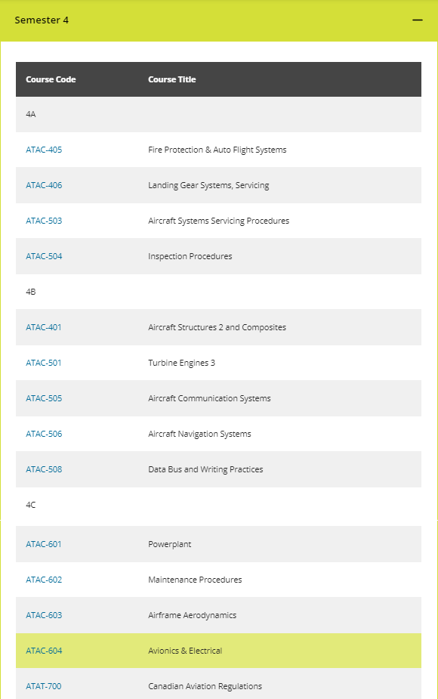The height and width of the screenshot is (699, 438).
Task: Select the ATAC-503 course code
Action: [44, 221]
